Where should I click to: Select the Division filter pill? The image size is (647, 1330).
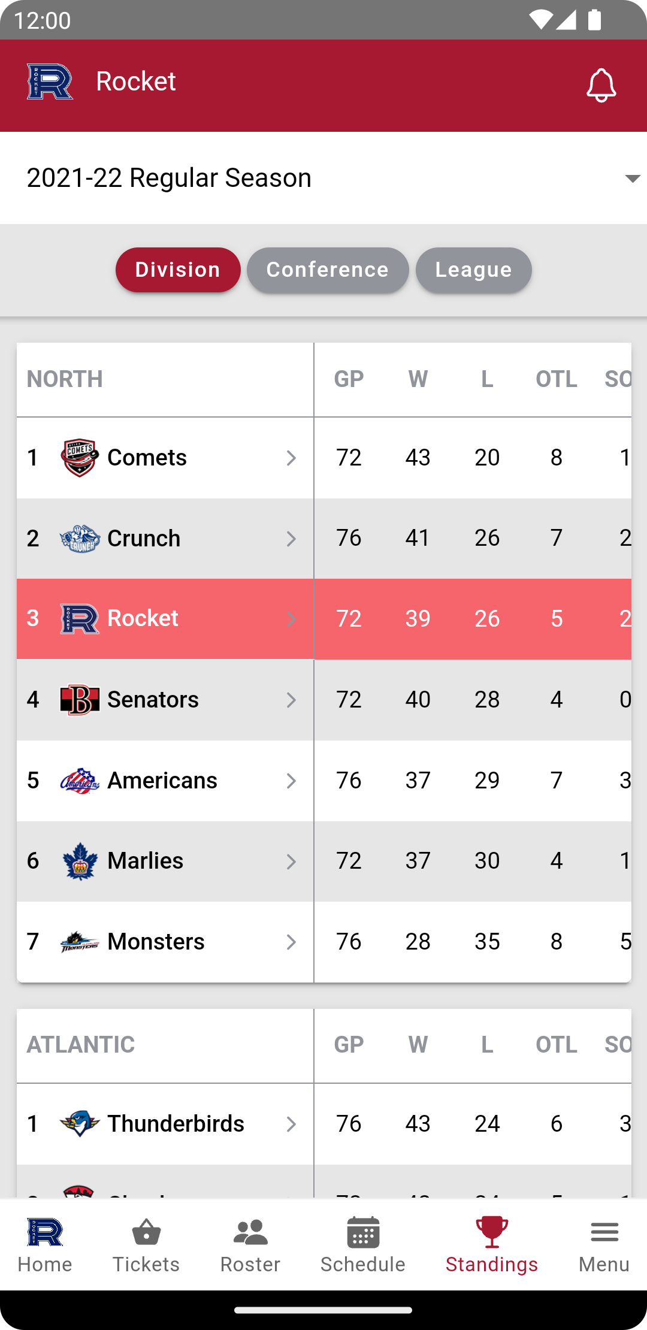(x=178, y=270)
